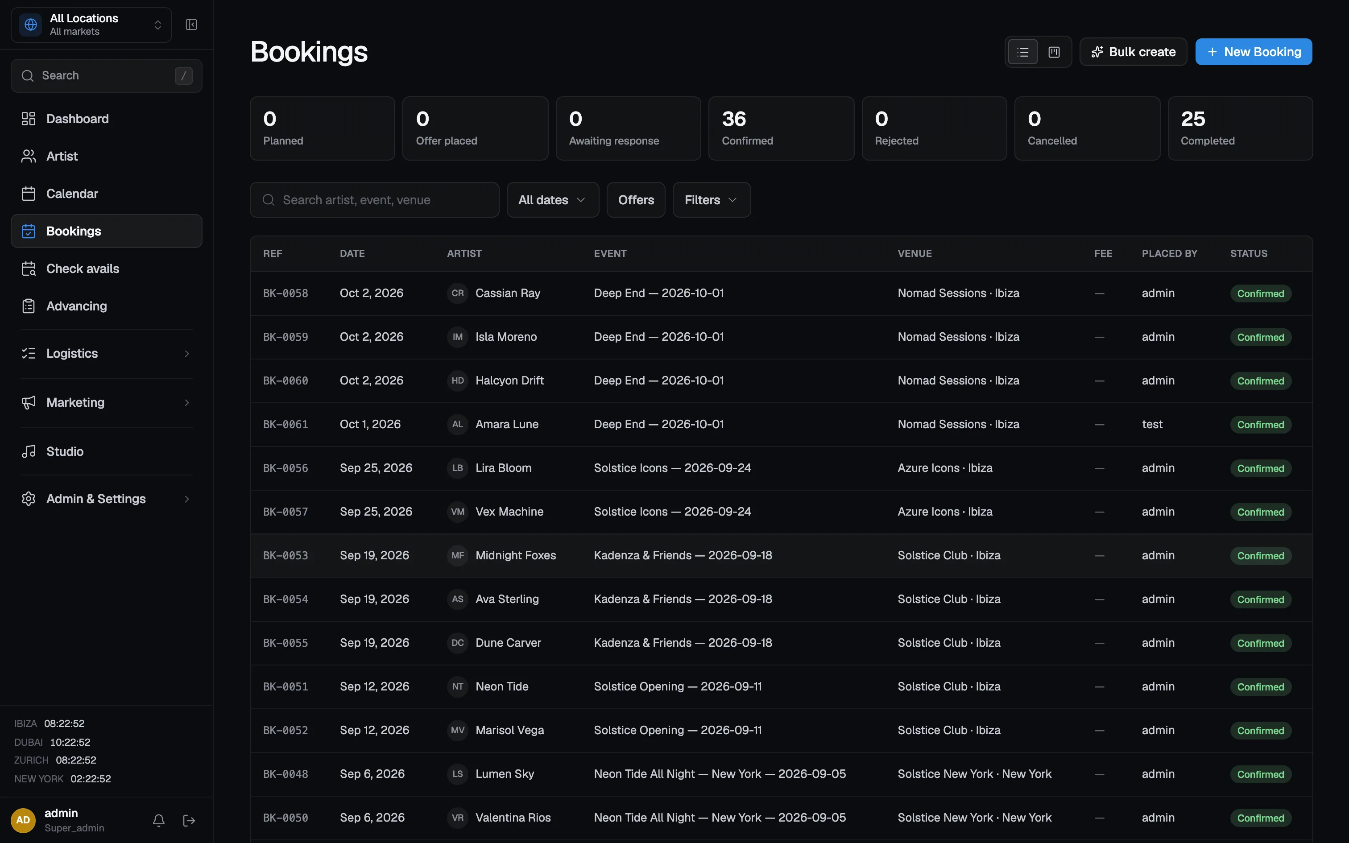Click Confirmed badge for Marisol Vega
1349x843 pixels.
click(1260, 731)
